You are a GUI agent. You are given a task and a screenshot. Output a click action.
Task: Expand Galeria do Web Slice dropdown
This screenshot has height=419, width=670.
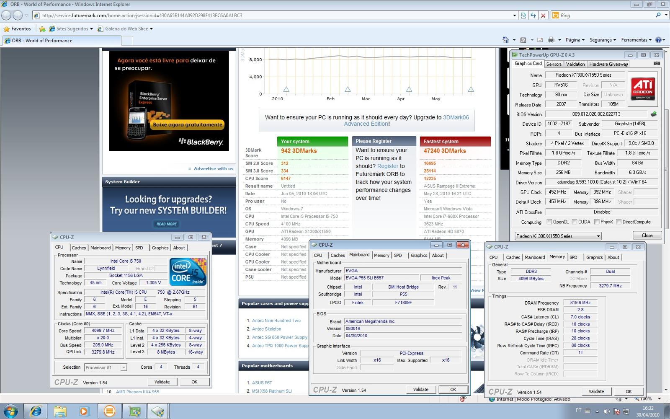[x=151, y=29]
